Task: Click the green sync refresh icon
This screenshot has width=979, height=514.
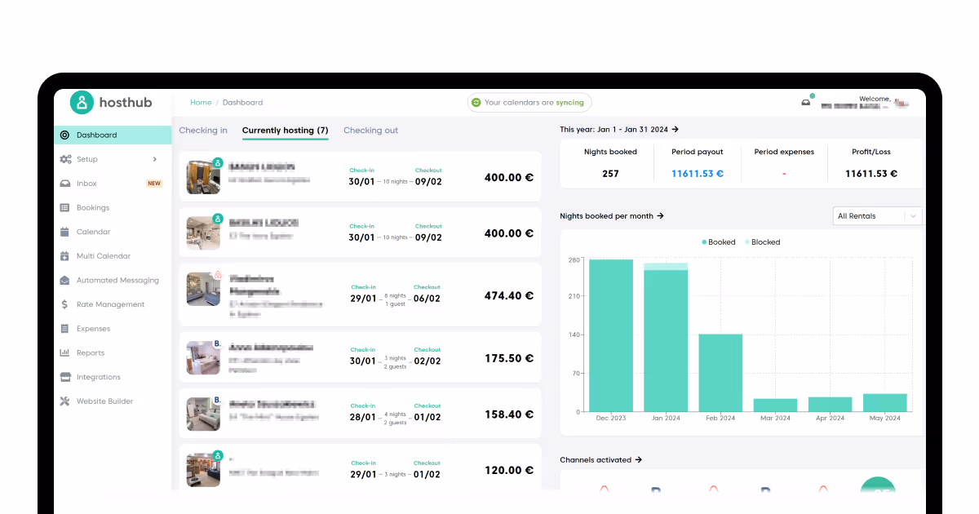Action: (x=476, y=103)
